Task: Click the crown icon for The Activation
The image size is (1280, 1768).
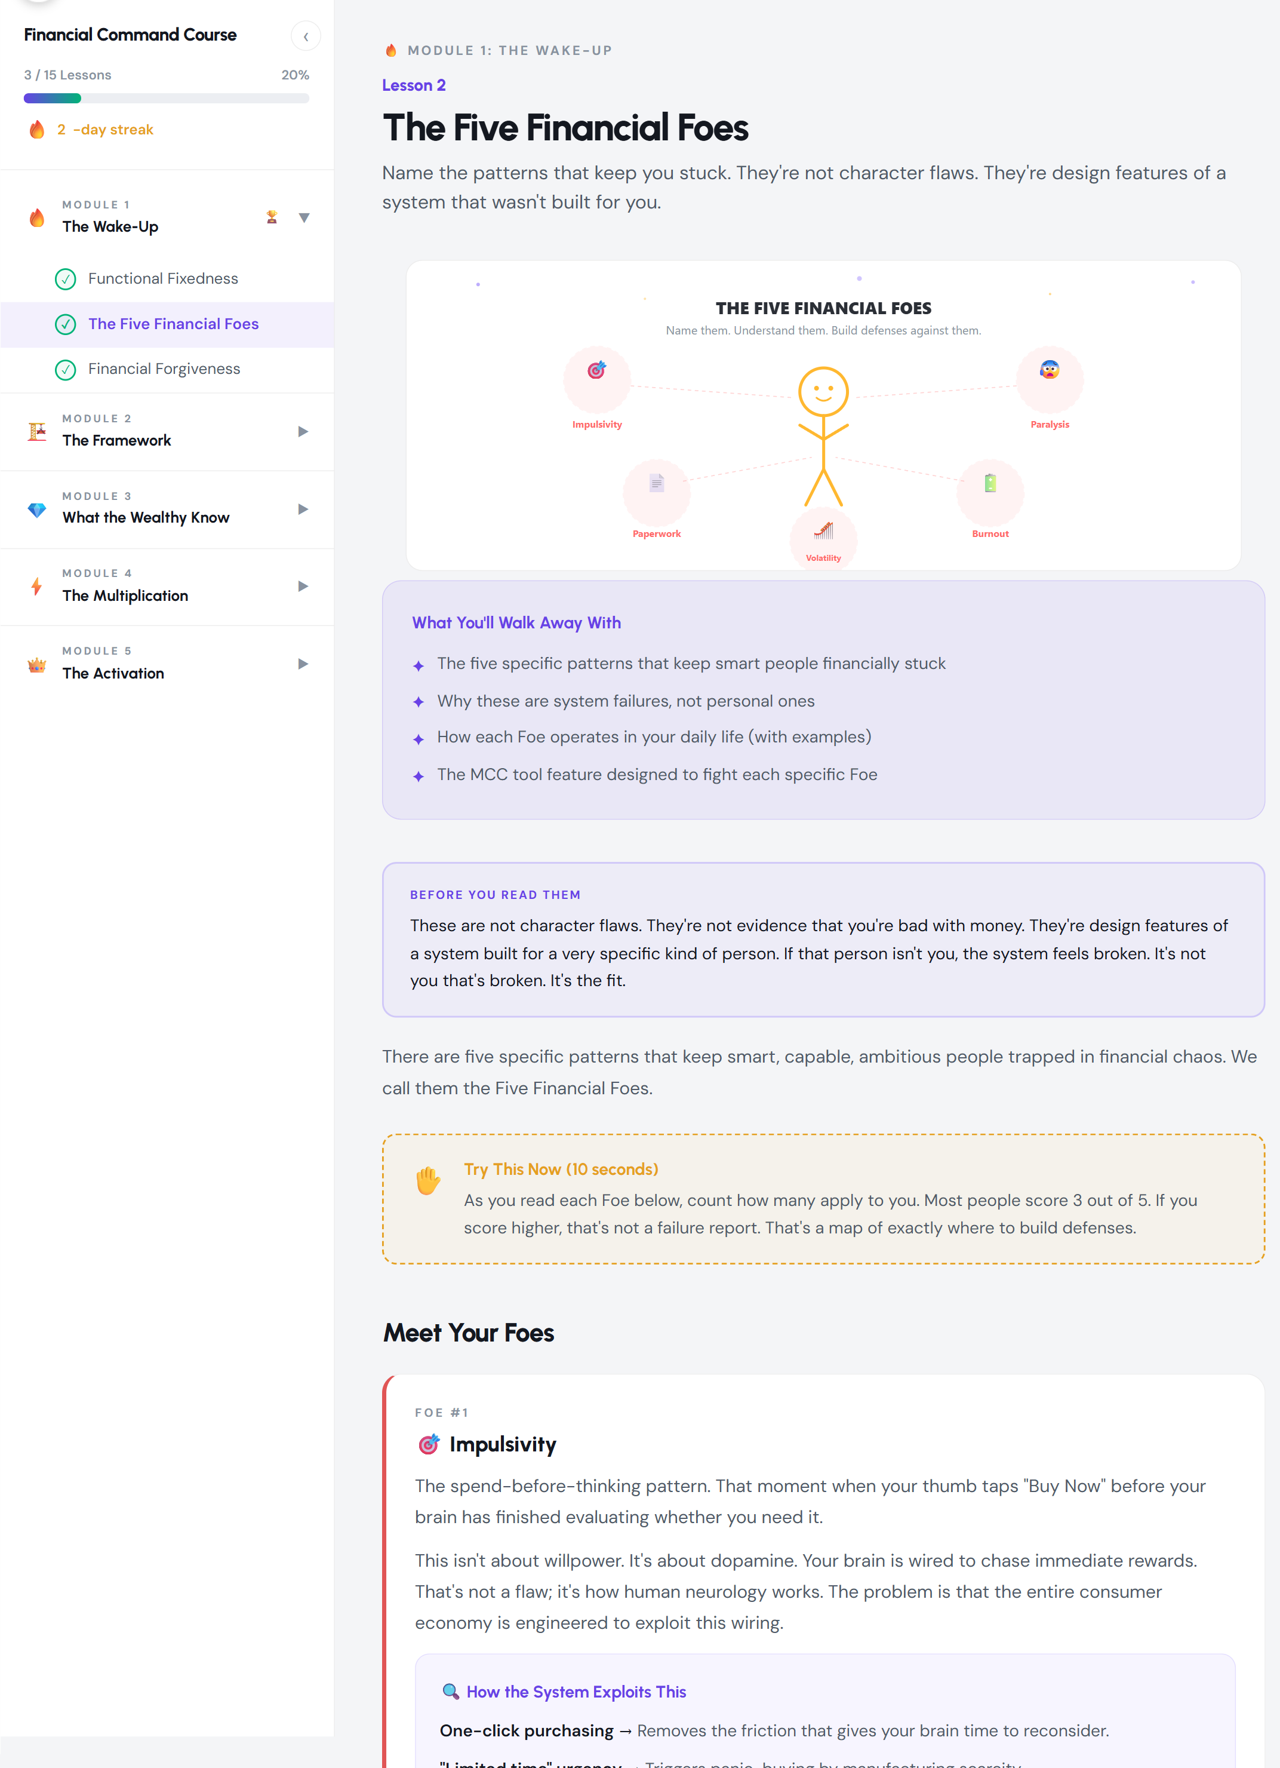Action: (x=36, y=664)
